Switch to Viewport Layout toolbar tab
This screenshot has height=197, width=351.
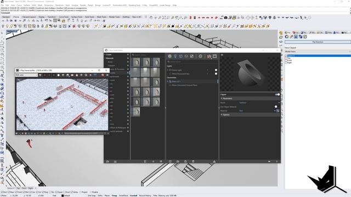pos(29,17)
